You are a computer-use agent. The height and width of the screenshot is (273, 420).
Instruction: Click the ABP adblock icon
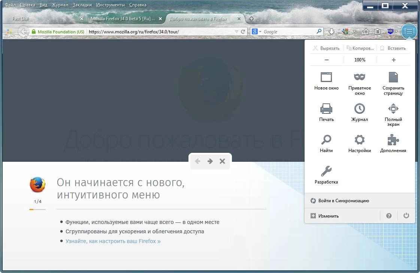coord(390,31)
